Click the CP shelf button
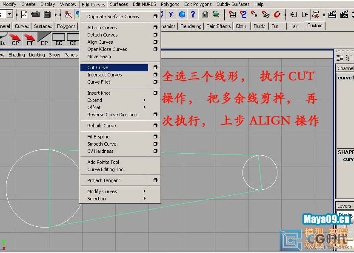 coord(16,39)
